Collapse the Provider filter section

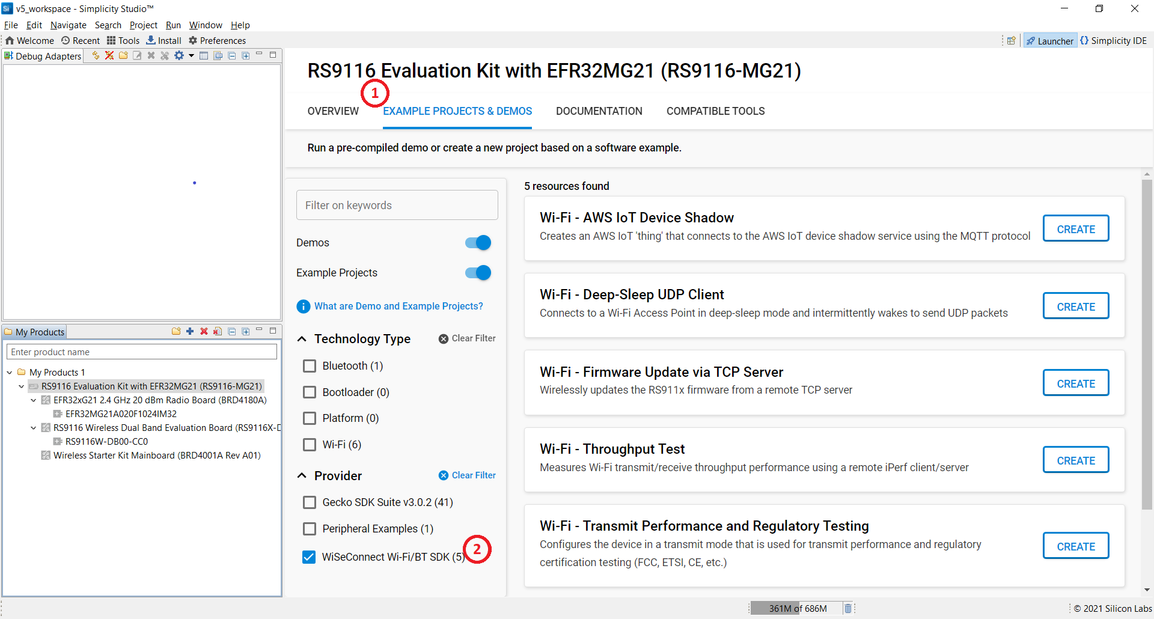point(302,476)
